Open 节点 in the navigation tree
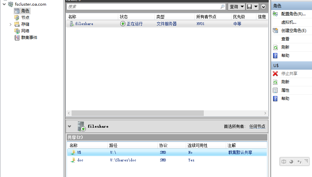Screen dimensions: 312x177 (x=25, y=18)
